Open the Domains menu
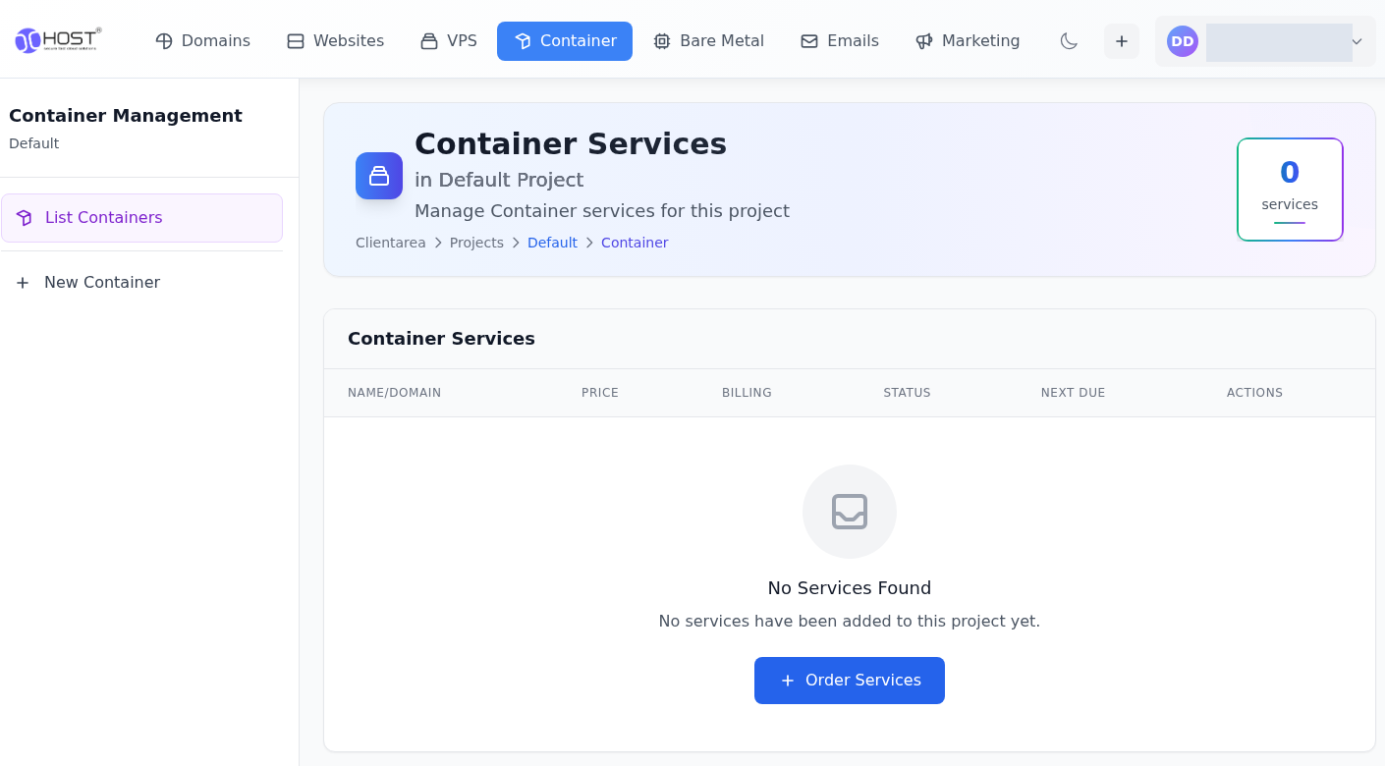This screenshot has width=1385, height=766. [203, 41]
